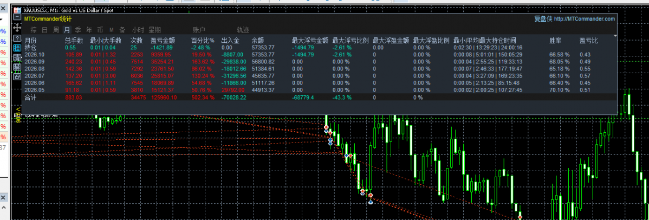Screen dimensions: 649x220
Task: Select the 2026.09 month row
Action: point(320,61)
